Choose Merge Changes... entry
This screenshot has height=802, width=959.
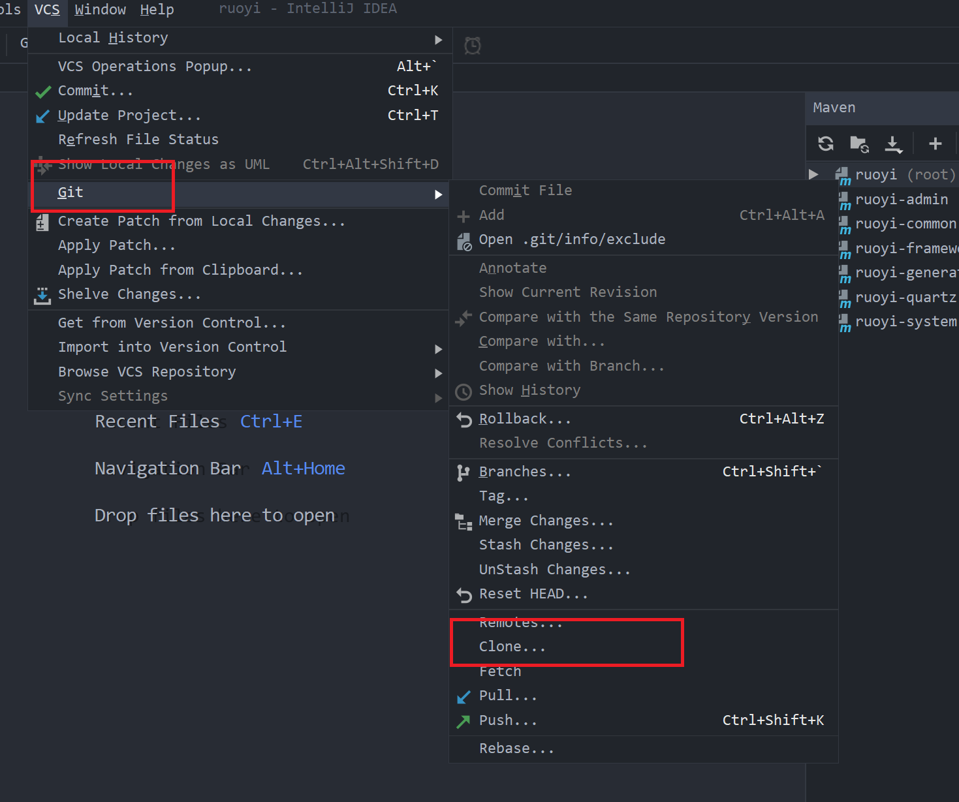coord(644,521)
